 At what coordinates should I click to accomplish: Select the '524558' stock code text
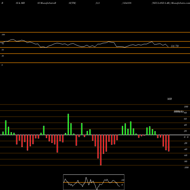point(127,3)
